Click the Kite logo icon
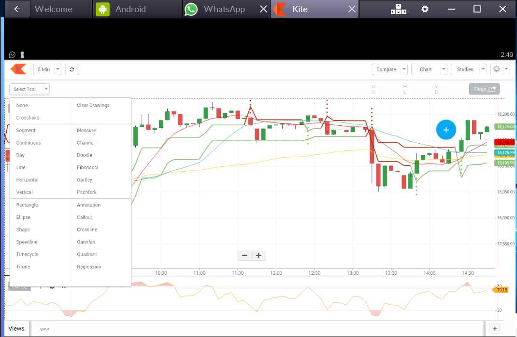 18,69
